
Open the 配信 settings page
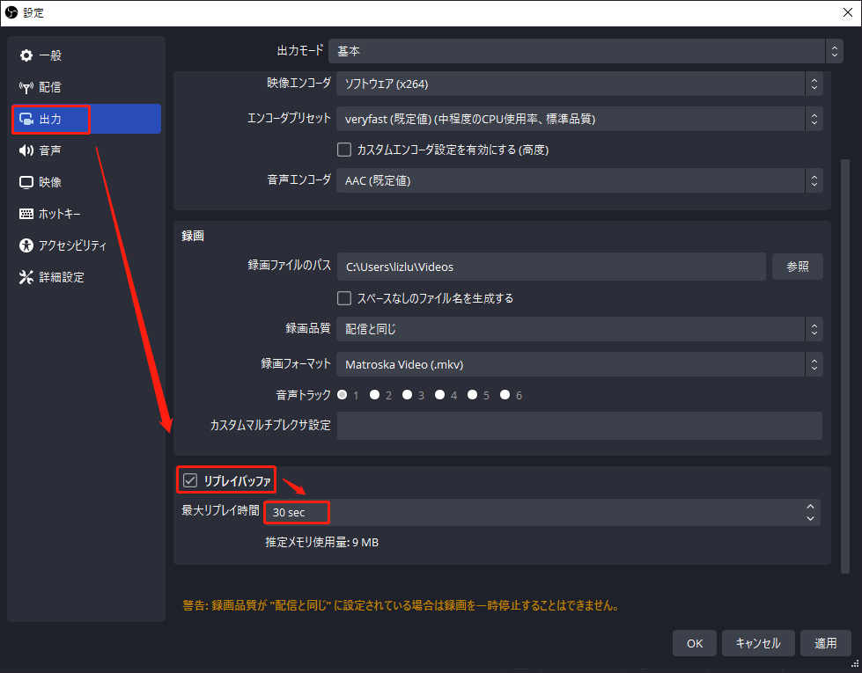86,87
